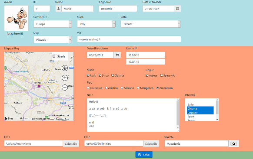Select the Asiatico radio option
The height and width of the screenshot is (159, 253).
click(106, 88)
